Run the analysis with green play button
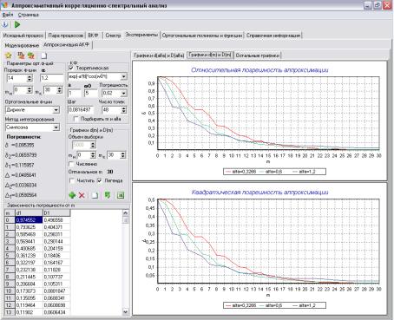The height and width of the screenshot is (320, 394). pos(17,24)
